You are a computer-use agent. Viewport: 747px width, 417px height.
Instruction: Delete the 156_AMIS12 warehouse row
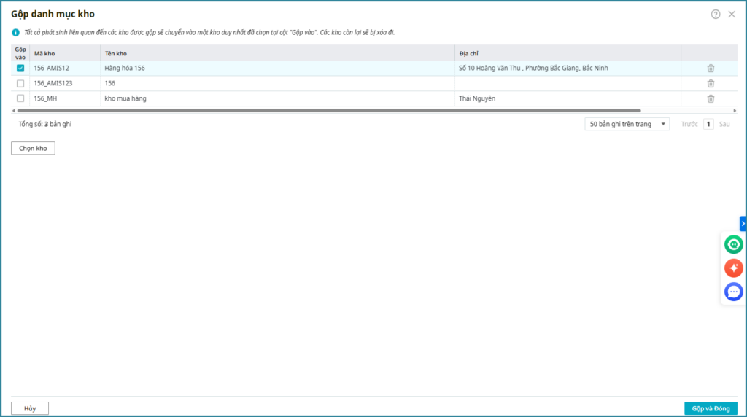[x=711, y=68]
